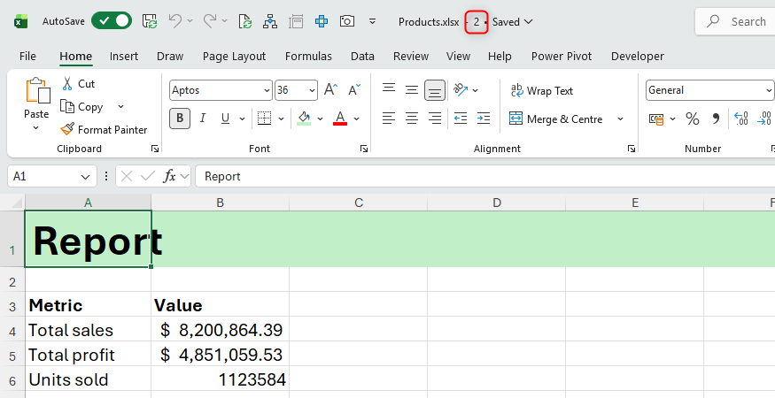Select Top Align
775x398 pixels.
click(x=389, y=90)
